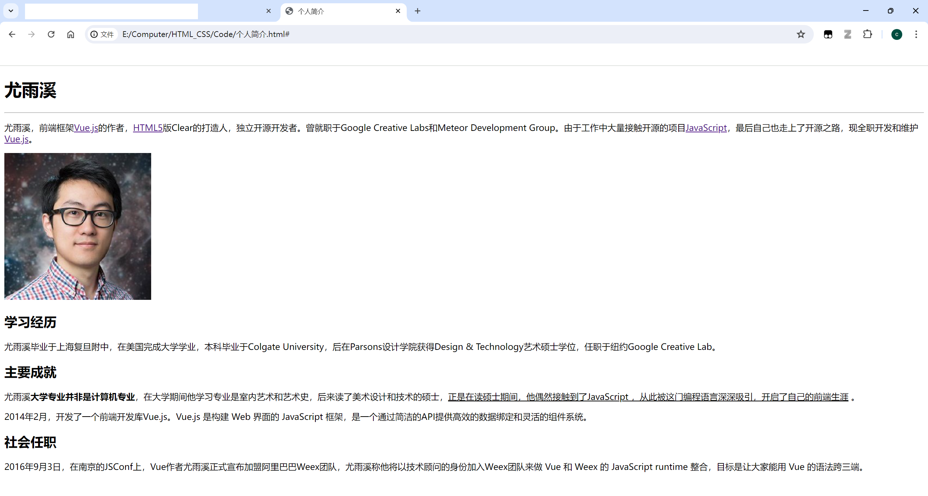Click the gray Z extension icon
This screenshot has width=928, height=496.
click(x=848, y=34)
